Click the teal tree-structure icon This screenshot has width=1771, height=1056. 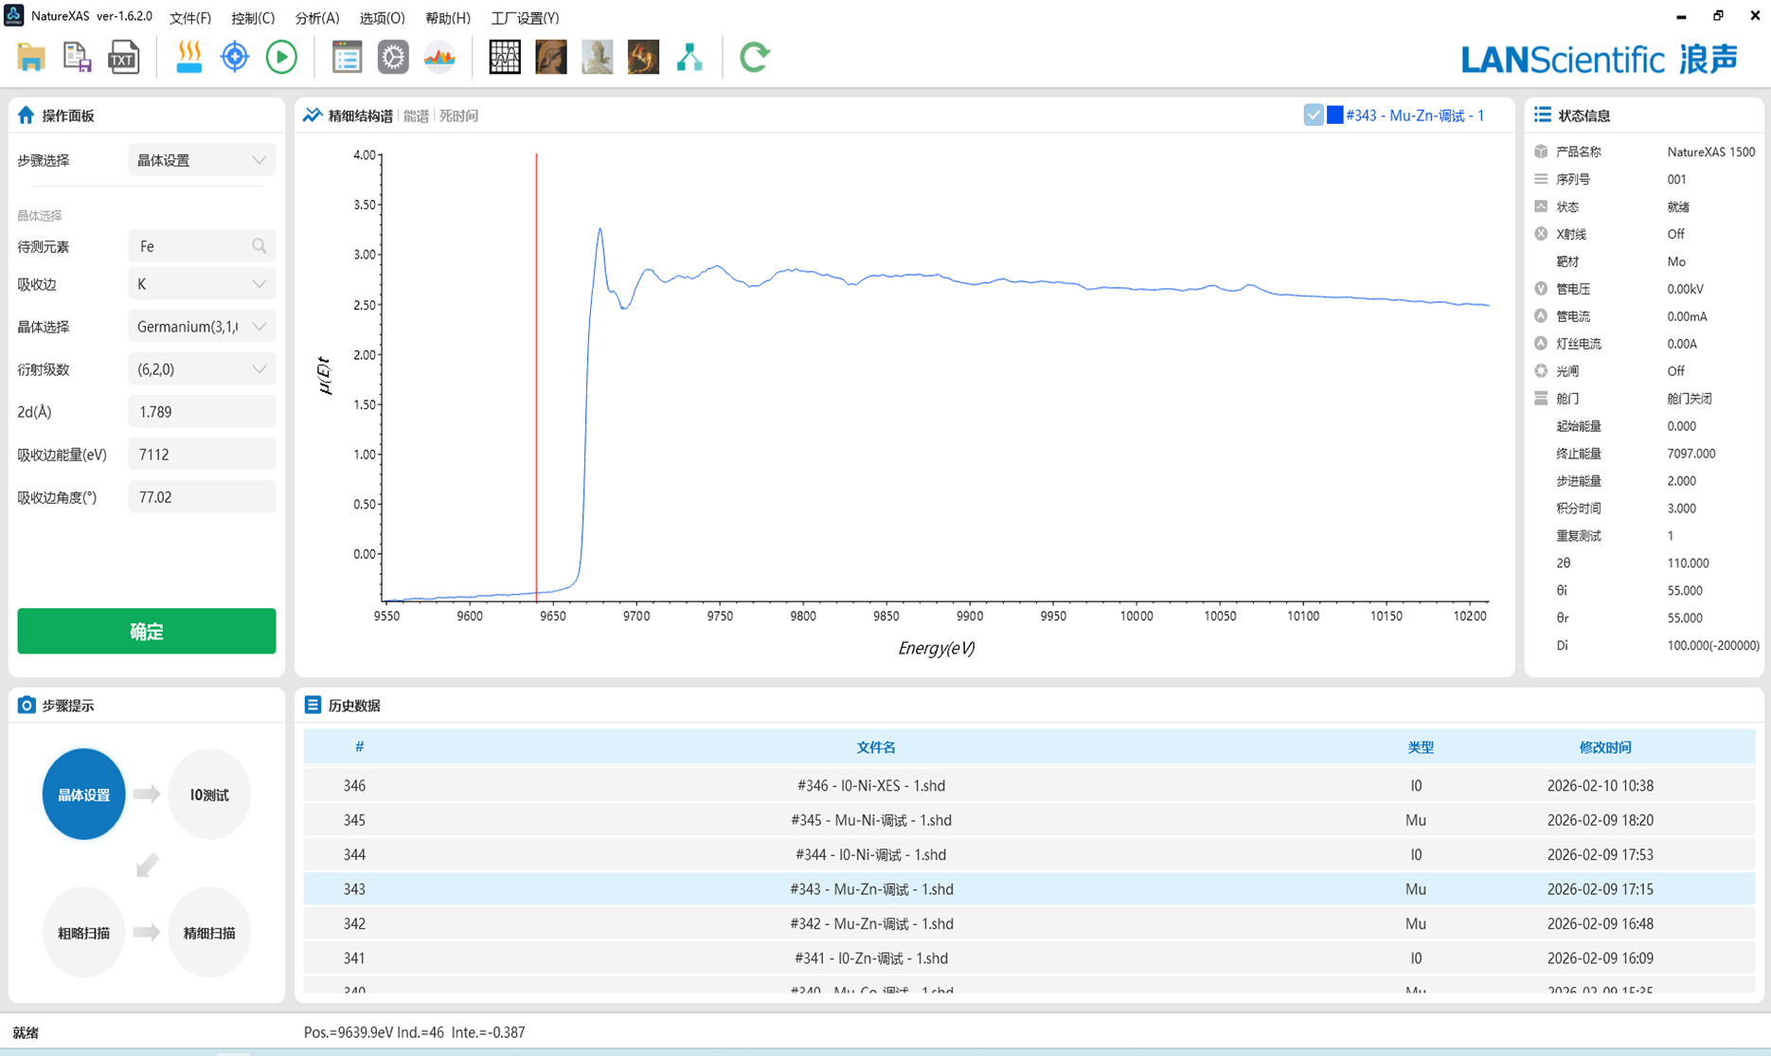(689, 58)
